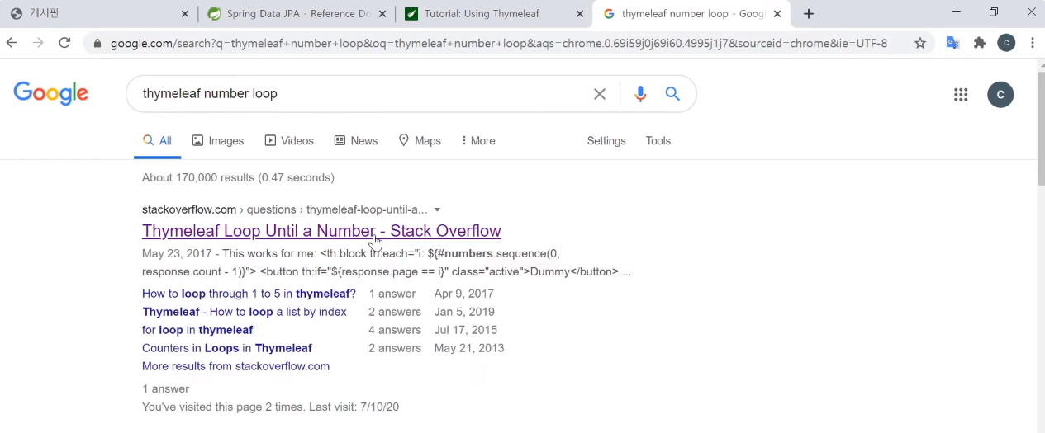Click the 4 answers text
1045x433 pixels.
[x=395, y=330]
